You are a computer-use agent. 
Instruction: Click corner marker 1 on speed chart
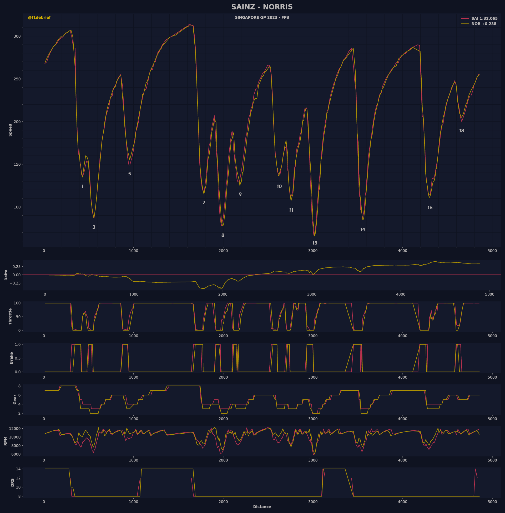[83, 187]
